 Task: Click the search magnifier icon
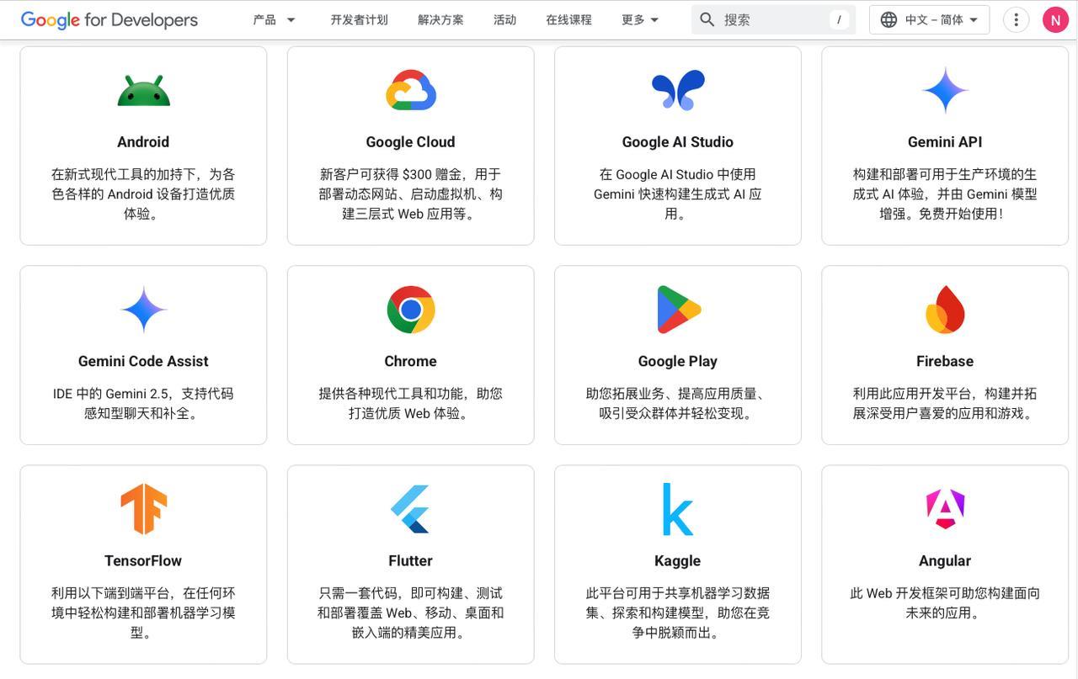[707, 19]
